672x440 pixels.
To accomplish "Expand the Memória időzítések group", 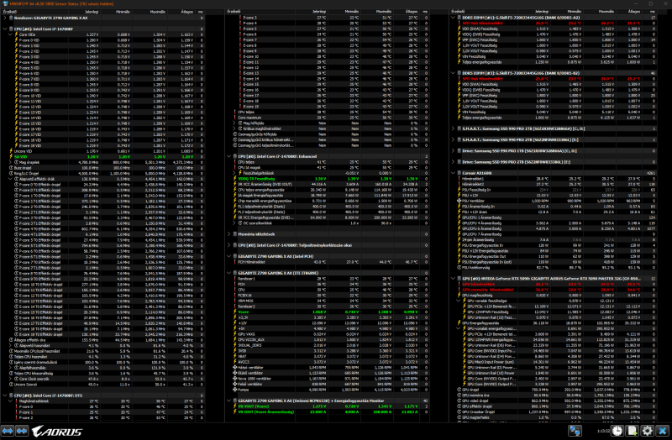I will (228, 234).
